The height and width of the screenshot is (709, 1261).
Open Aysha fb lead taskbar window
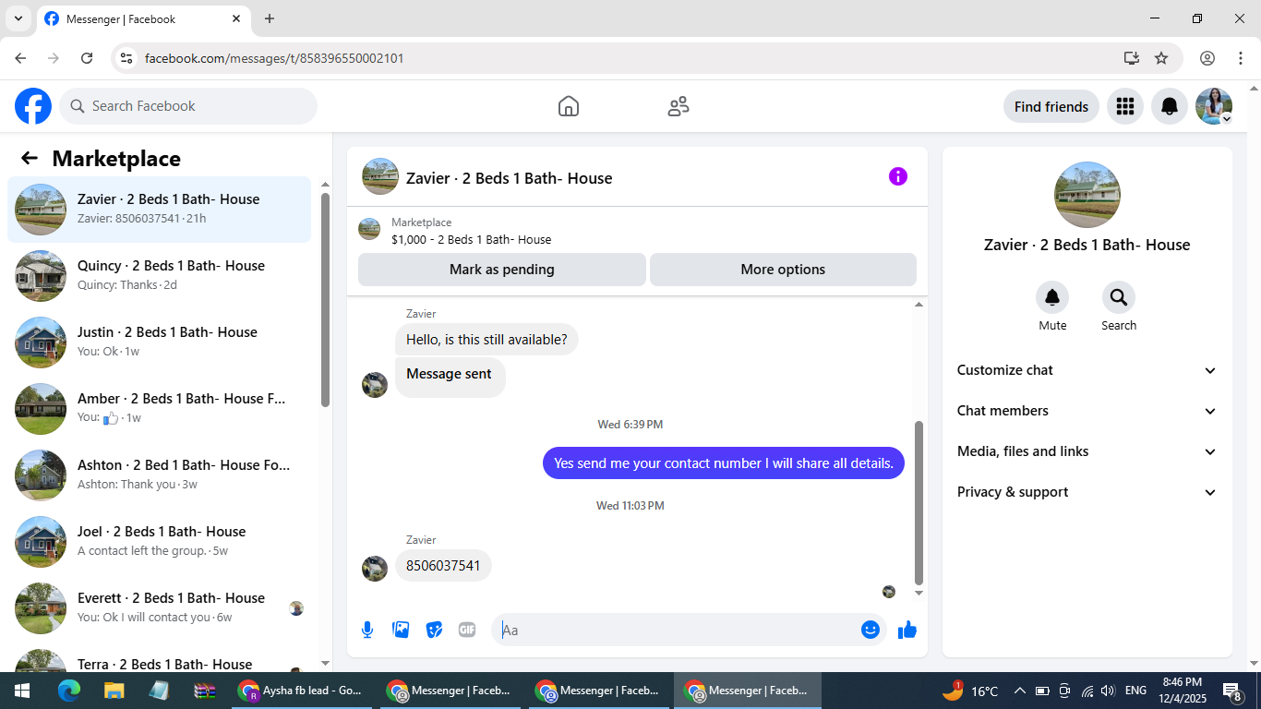(302, 691)
